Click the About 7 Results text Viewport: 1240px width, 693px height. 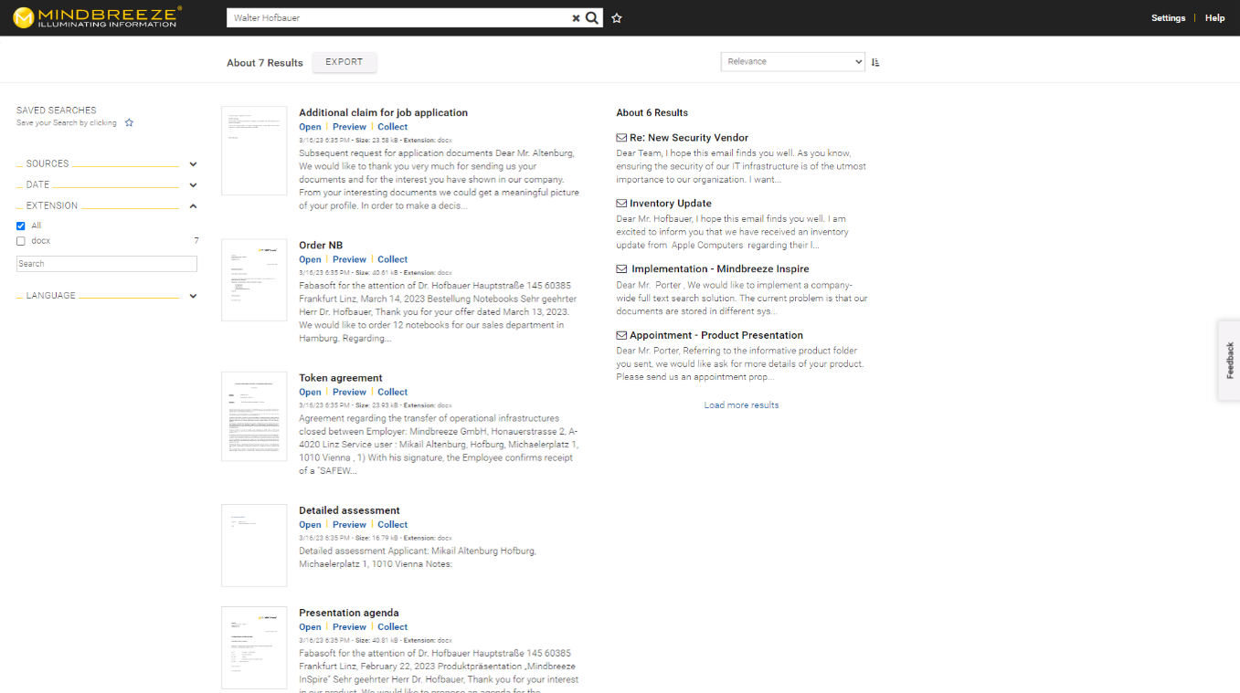tap(265, 63)
